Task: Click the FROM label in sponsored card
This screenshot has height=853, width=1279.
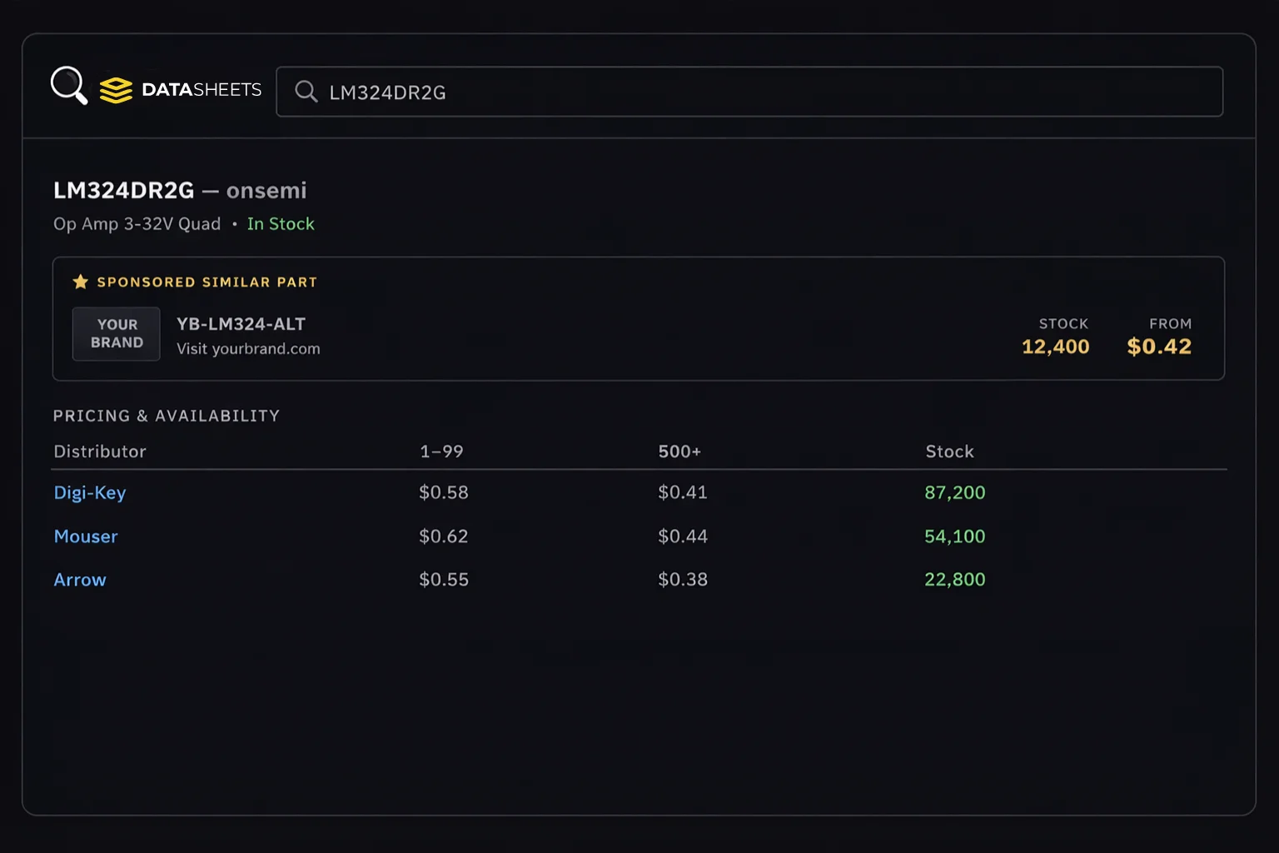Action: click(x=1170, y=324)
